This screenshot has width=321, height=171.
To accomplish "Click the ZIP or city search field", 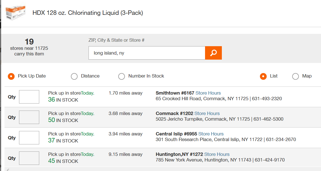I will [147, 53].
